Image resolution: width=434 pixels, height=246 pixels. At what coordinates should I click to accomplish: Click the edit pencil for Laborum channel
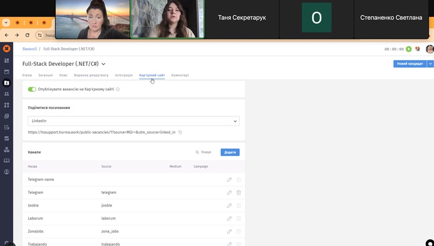[229, 218]
